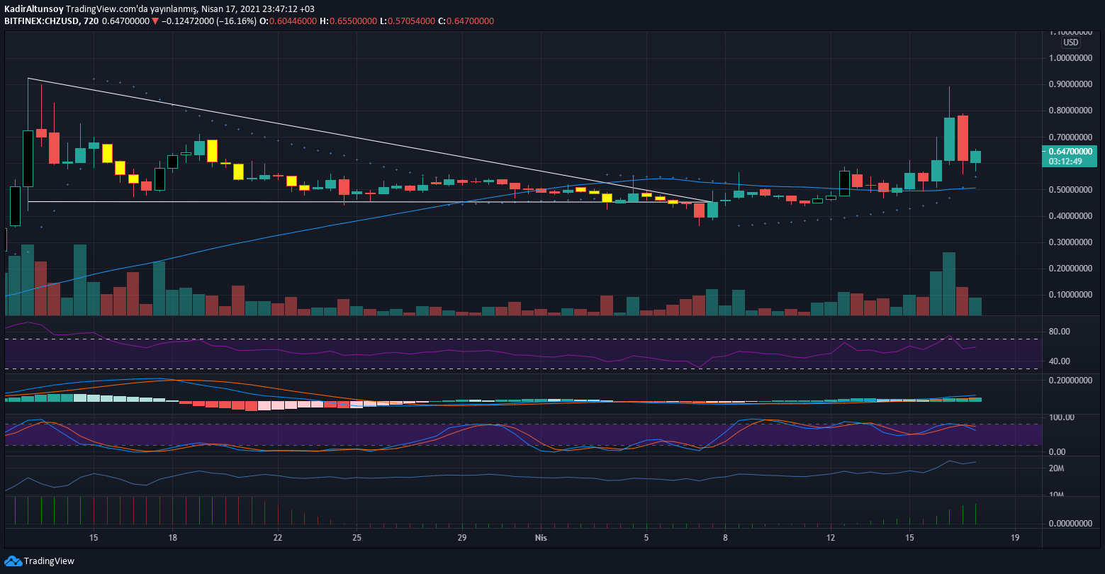Open the USD currency badge on the price axis
This screenshot has height=574, width=1105.
click(1070, 43)
